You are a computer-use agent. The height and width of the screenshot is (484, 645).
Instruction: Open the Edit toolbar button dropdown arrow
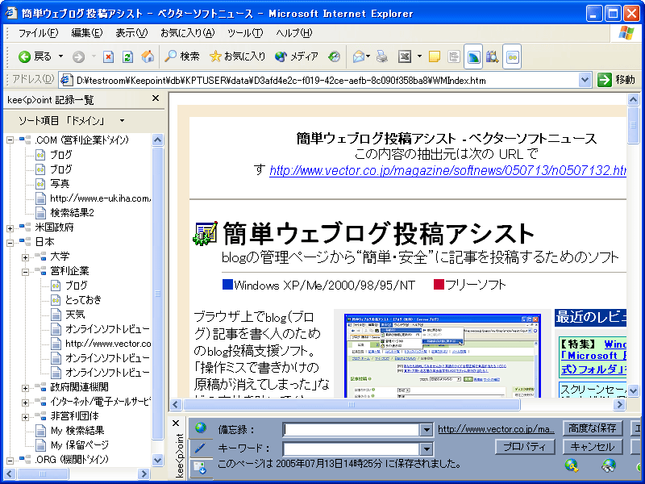(x=419, y=56)
